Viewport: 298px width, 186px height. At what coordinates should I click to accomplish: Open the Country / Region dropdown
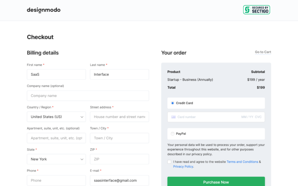[x=56, y=117]
